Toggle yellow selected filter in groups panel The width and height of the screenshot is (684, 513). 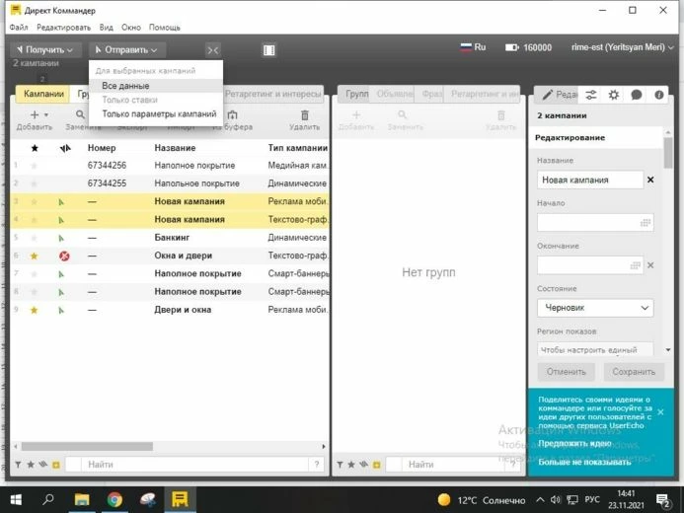pos(376,465)
